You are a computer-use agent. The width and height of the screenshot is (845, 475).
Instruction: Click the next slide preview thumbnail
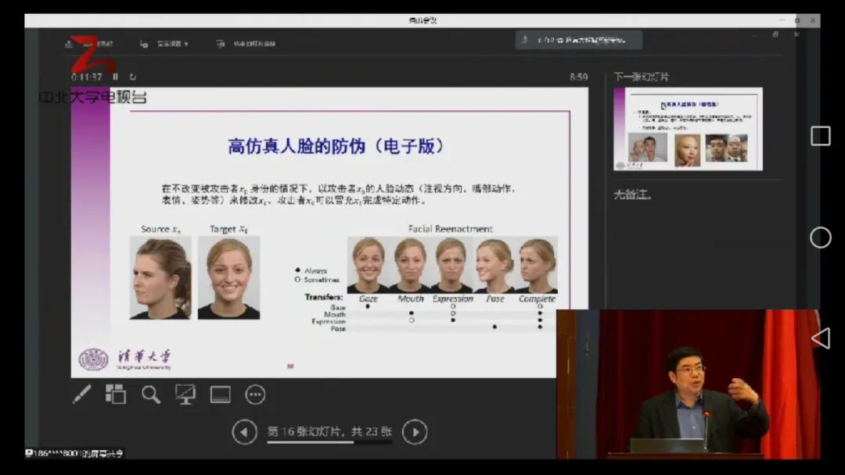pos(688,129)
